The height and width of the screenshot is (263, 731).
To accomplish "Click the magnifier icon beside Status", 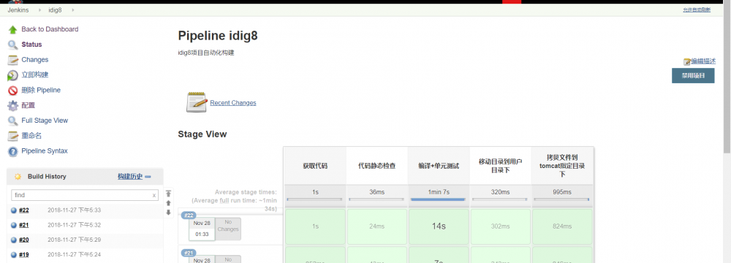I will point(12,45).
